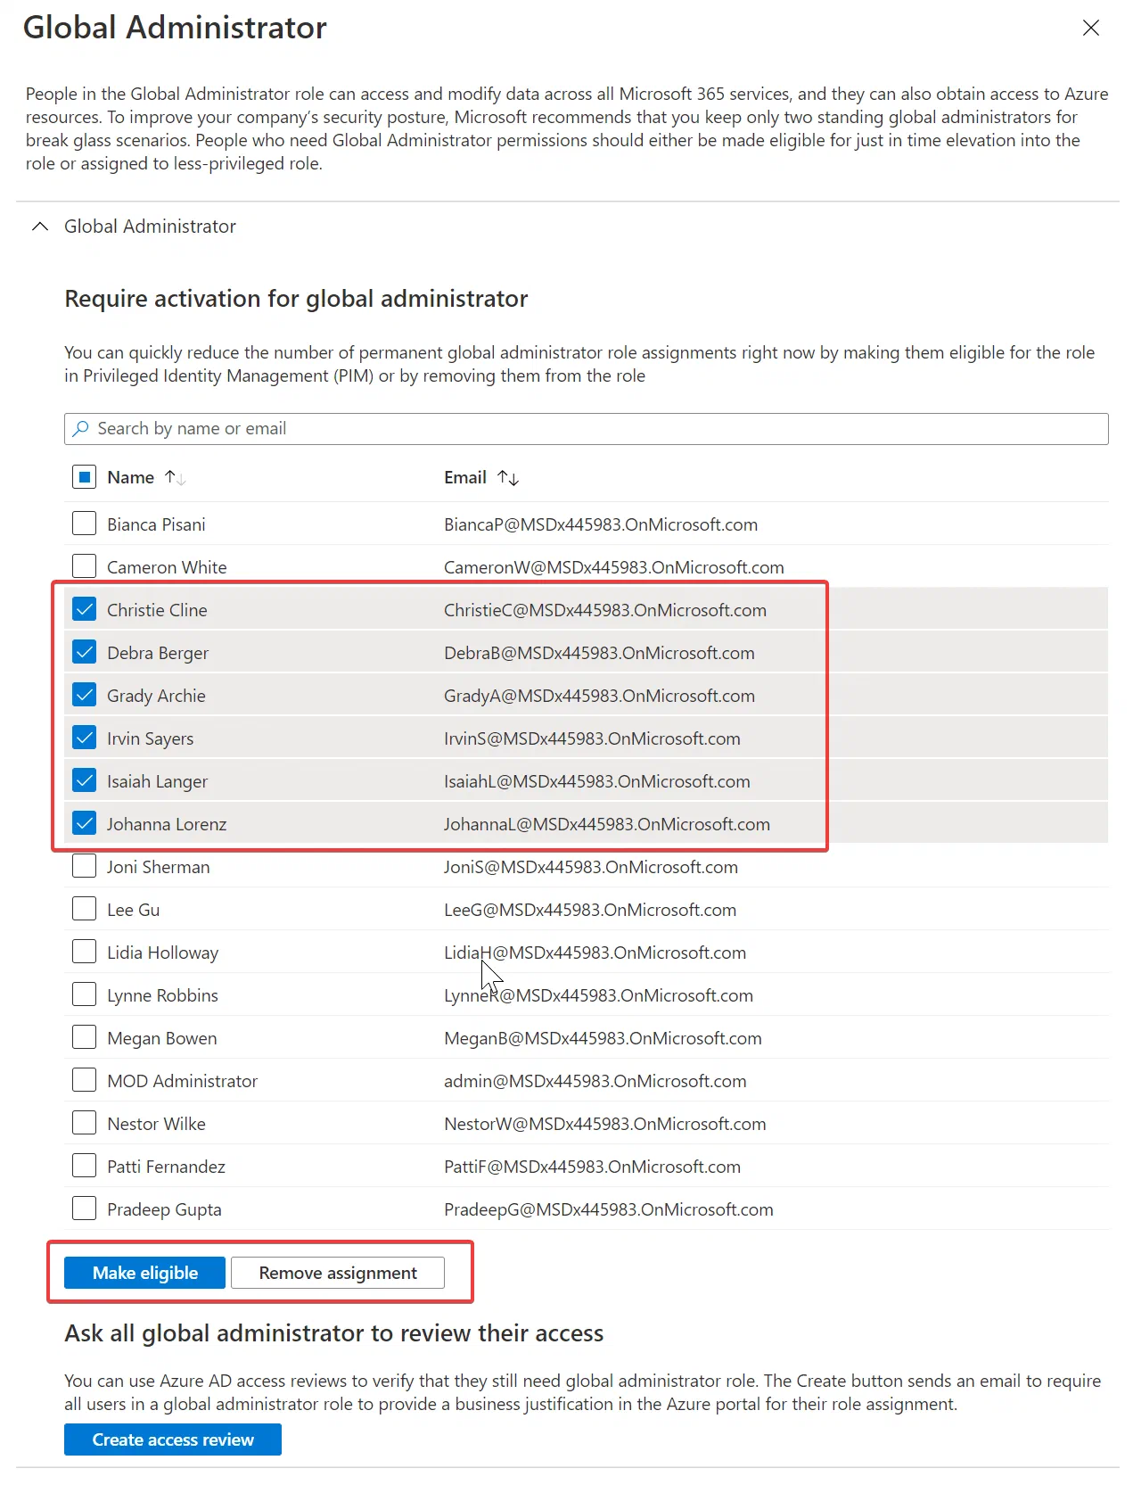This screenshot has width=1133, height=1493.
Task: Toggle the select-all checkbox in header
Action: point(84,477)
